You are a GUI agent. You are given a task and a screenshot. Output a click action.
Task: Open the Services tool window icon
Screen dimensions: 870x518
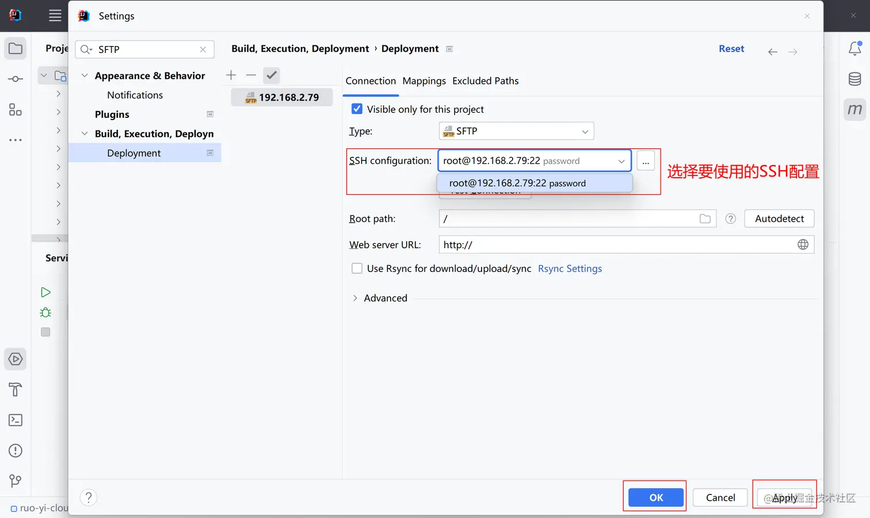click(16, 359)
